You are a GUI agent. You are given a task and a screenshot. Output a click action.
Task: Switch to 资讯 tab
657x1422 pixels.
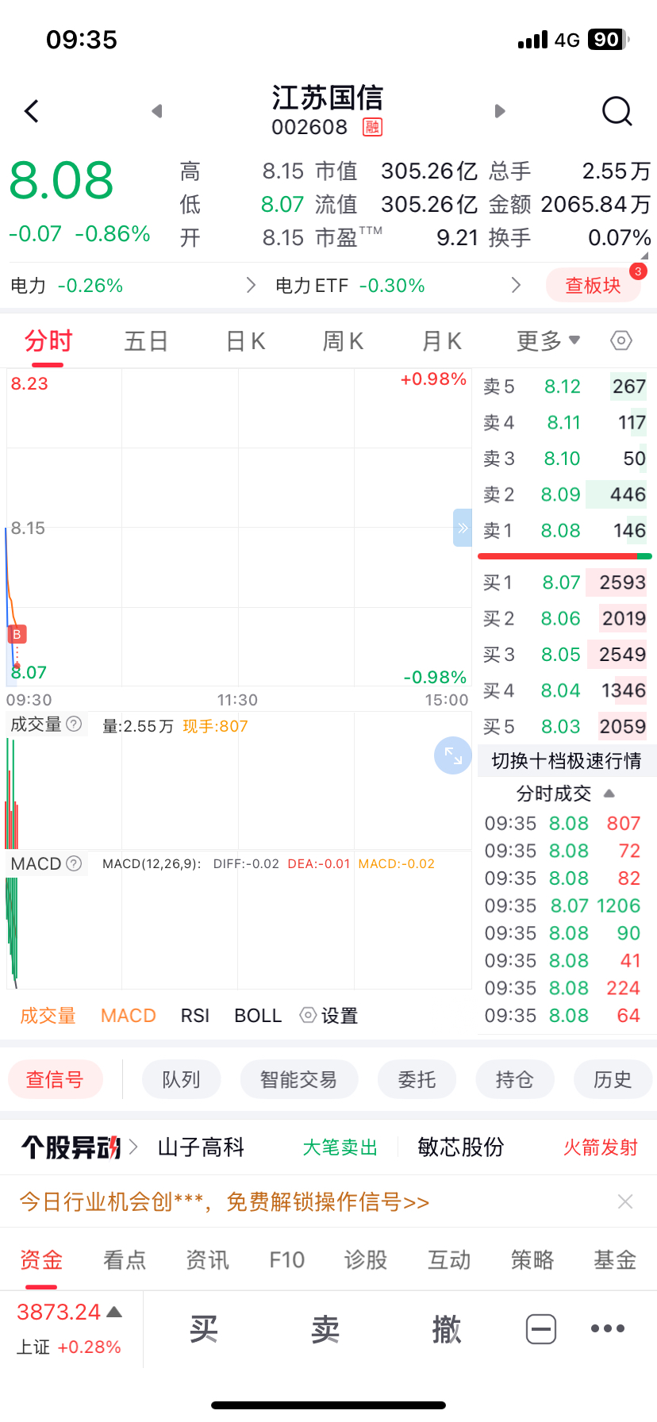[207, 1259]
